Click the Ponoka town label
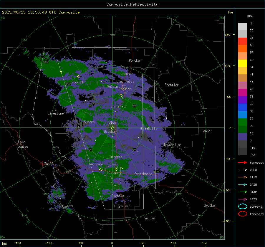Screen dimensions: 265x247 (x=134, y=61)
